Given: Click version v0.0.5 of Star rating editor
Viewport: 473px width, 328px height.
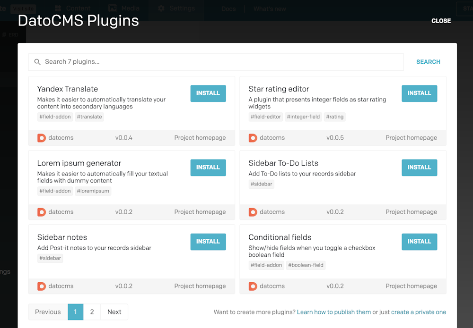Looking at the screenshot, I should (335, 138).
